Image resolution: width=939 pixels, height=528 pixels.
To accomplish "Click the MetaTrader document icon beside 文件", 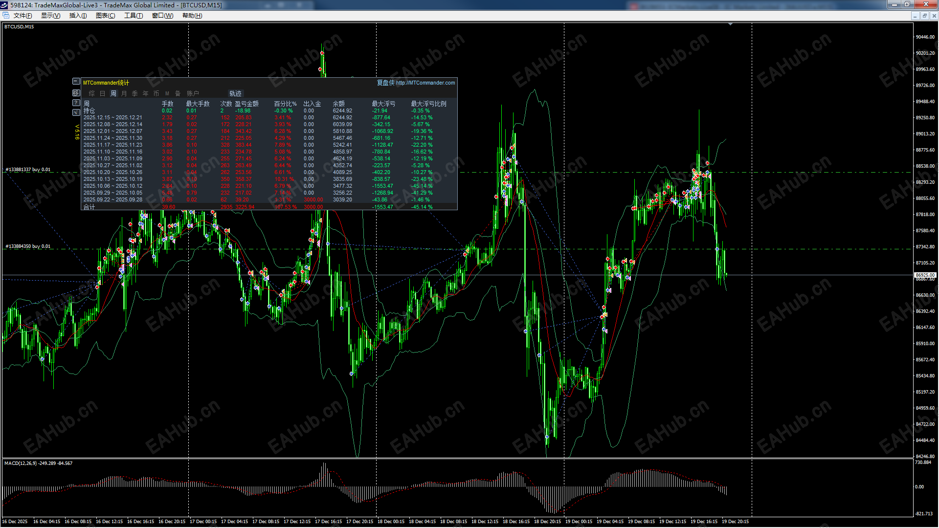I will pos(6,16).
